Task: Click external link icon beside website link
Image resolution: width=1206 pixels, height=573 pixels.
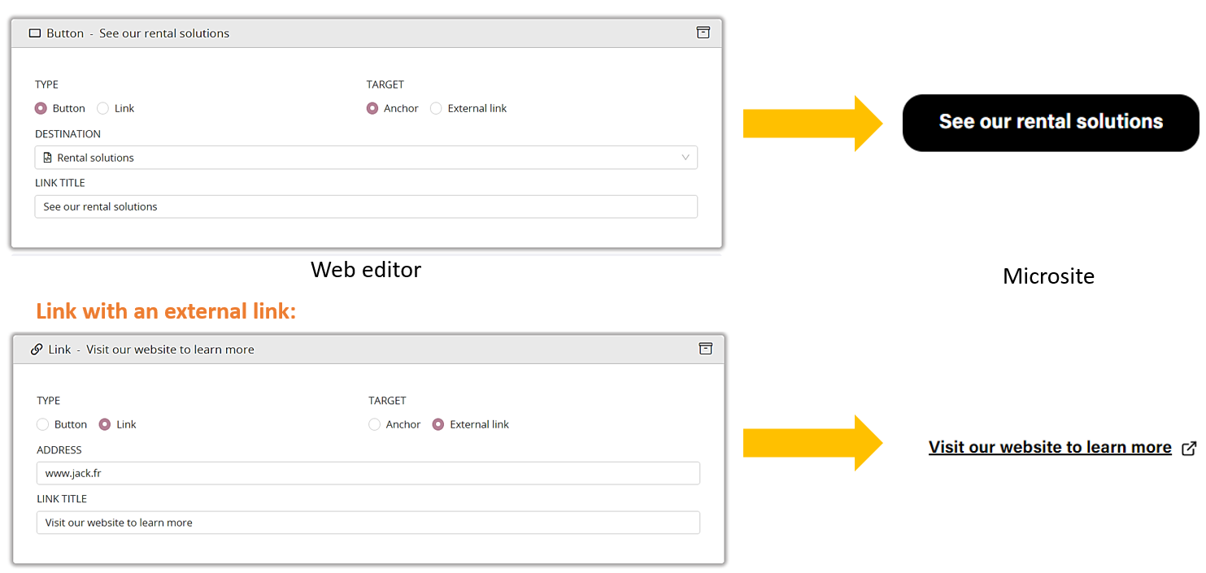Action: coord(1189,448)
